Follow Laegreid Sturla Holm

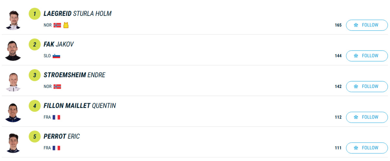367,25
